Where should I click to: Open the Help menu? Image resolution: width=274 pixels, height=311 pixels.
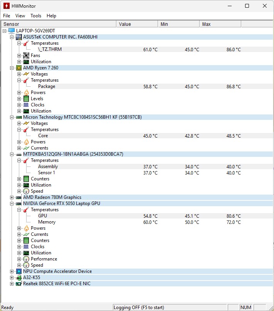point(51,16)
